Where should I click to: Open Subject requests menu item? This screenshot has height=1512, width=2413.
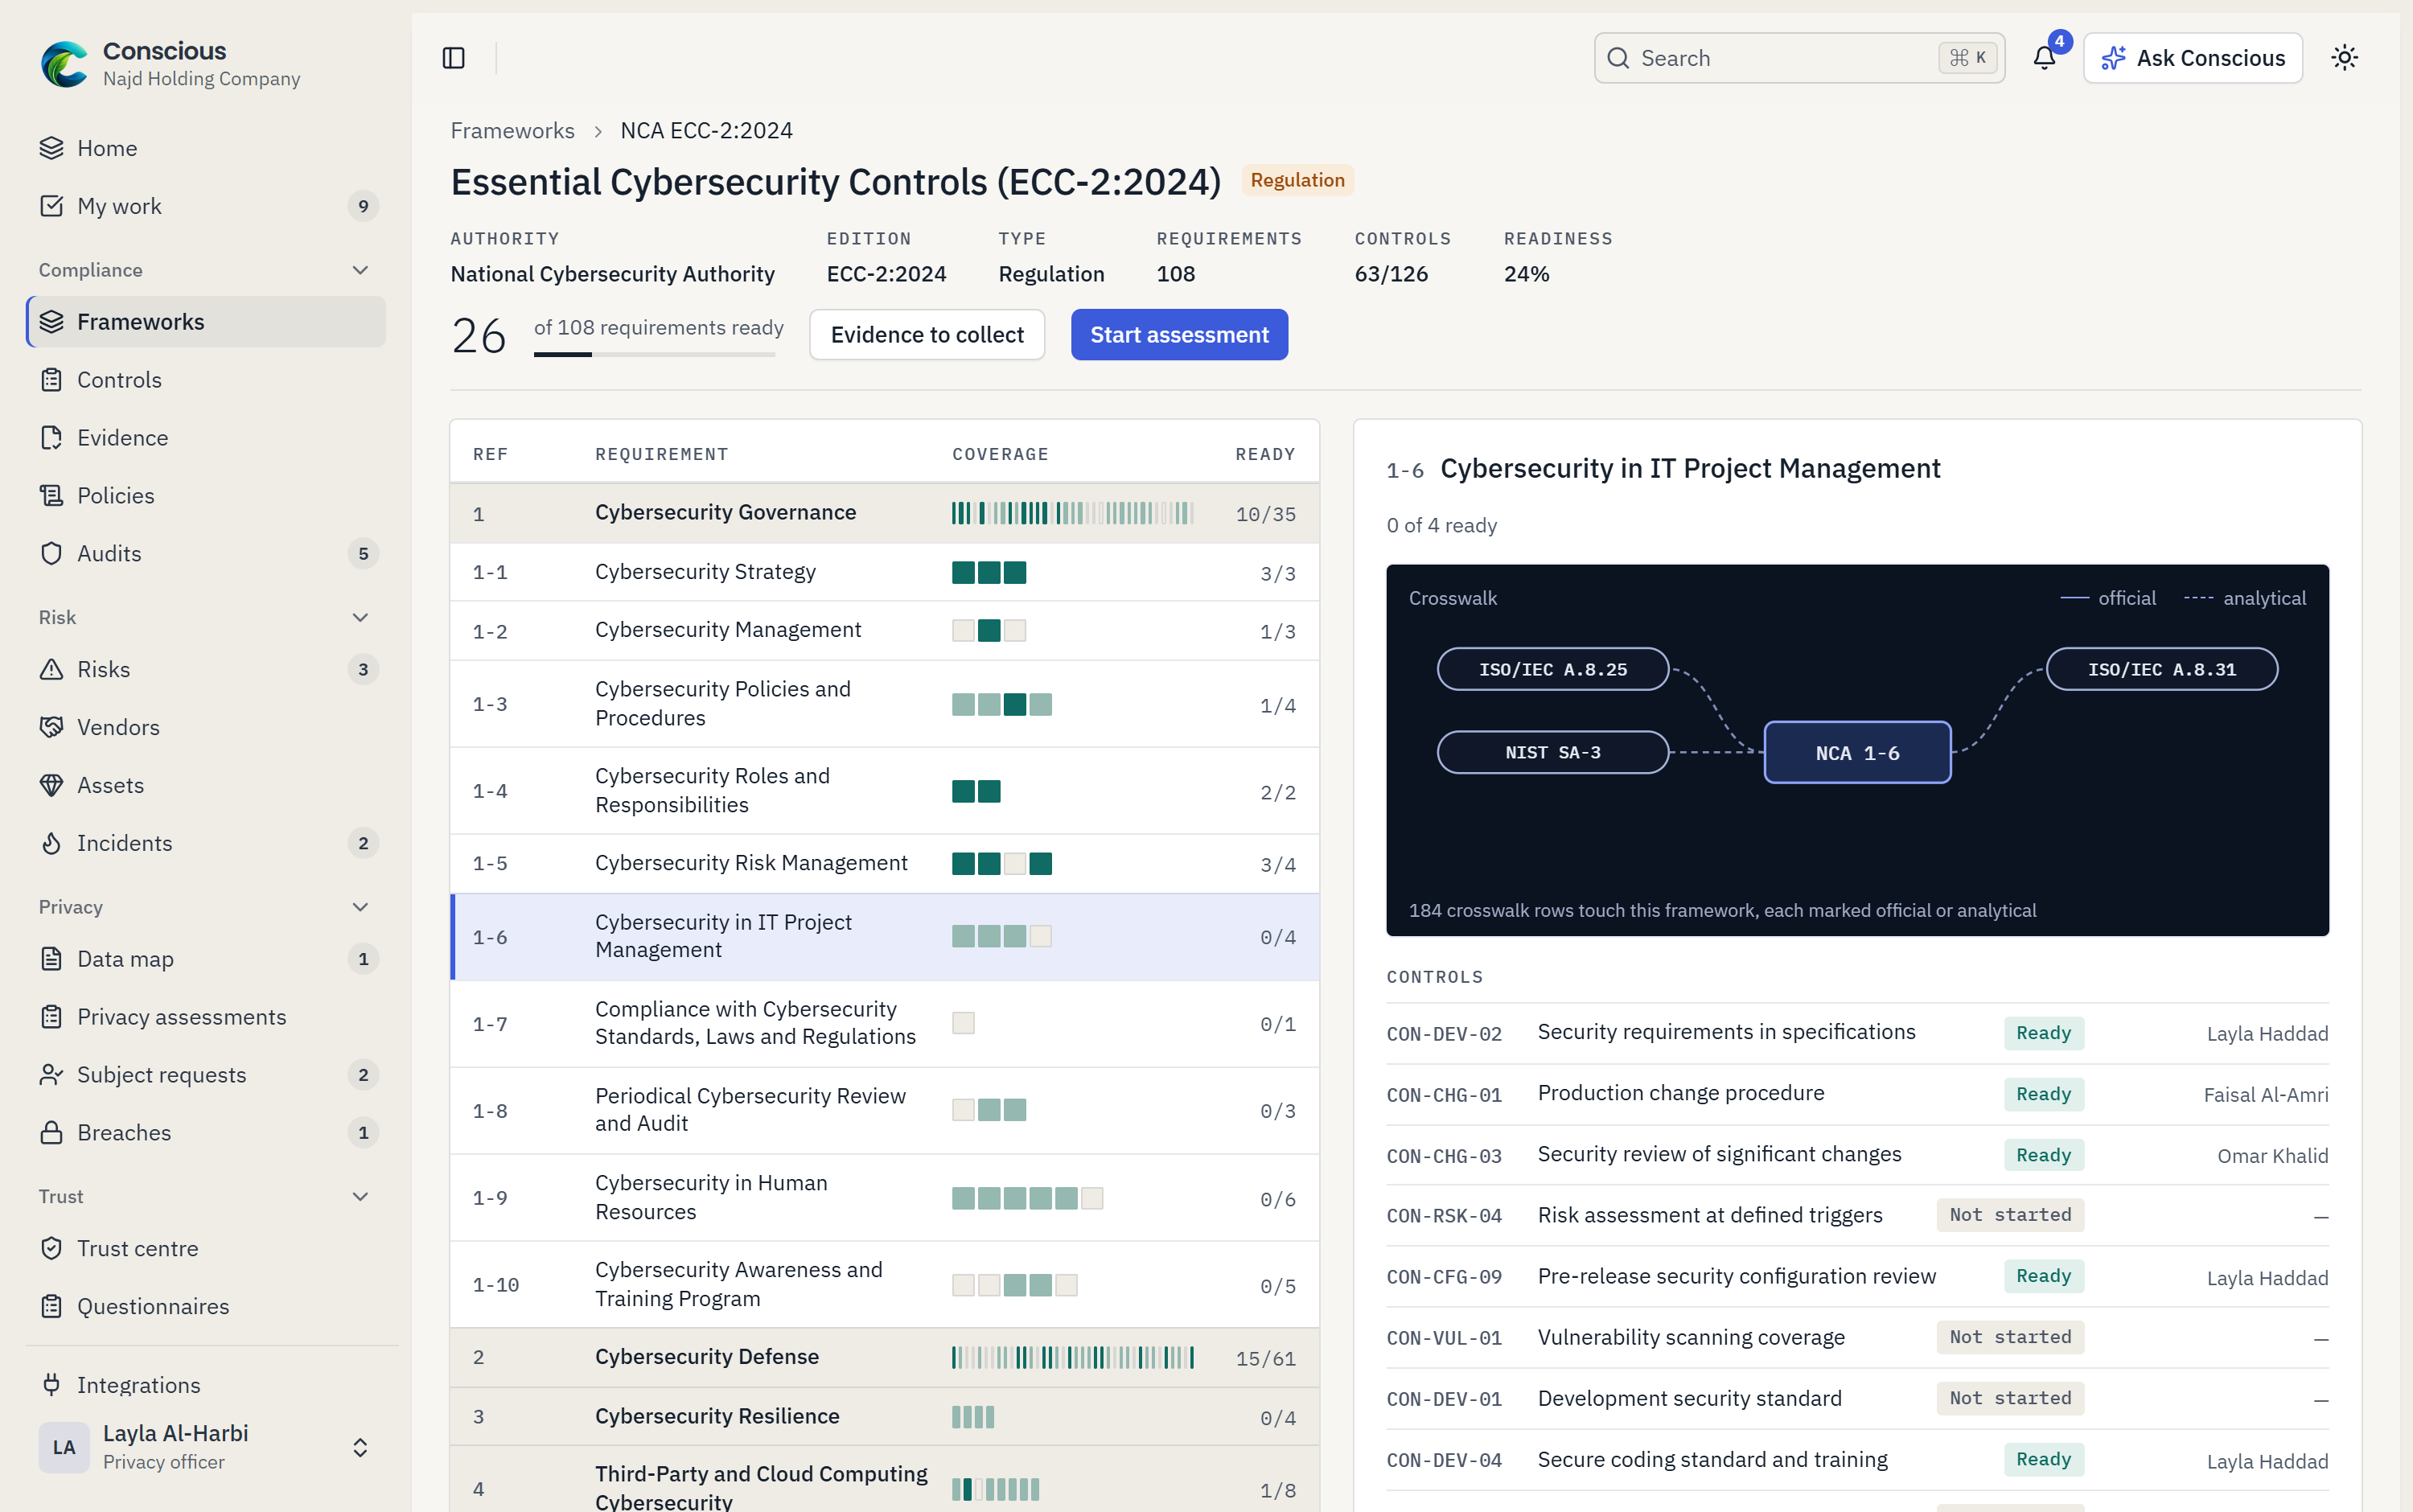(206, 1075)
